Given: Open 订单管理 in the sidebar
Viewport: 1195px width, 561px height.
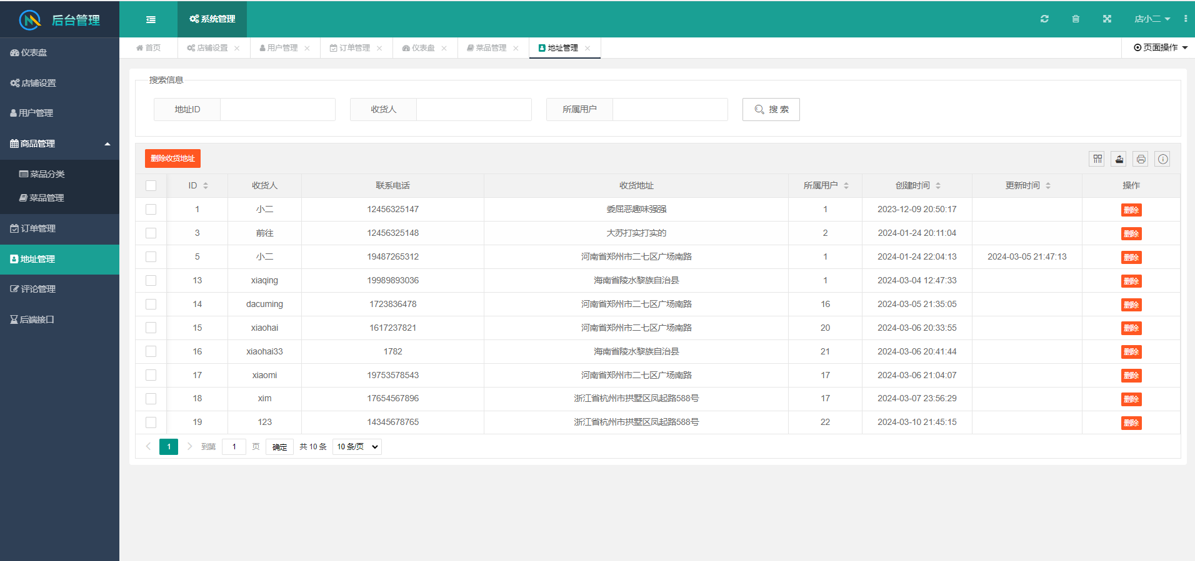Looking at the screenshot, I should [x=59, y=228].
